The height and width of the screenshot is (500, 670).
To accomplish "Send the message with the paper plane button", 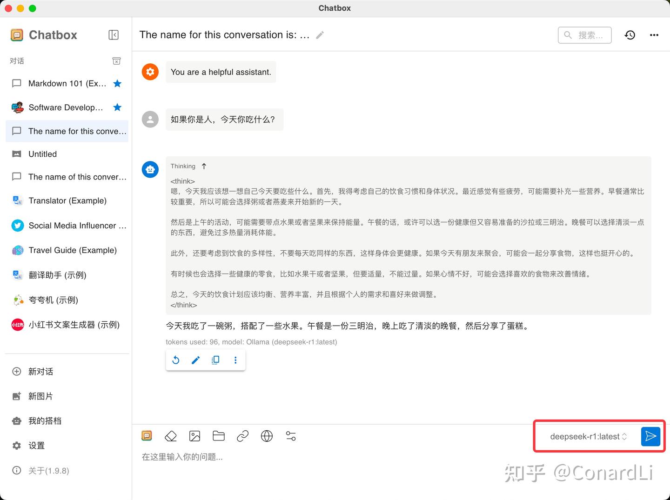I will pyautogui.click(x=650, y=436).
